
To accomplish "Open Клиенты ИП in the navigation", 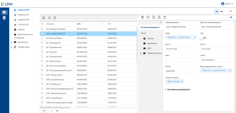I will coord(24,15).
